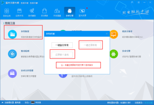
Task: Click the second title bar link beside the app name
Action: click(34, 3)
